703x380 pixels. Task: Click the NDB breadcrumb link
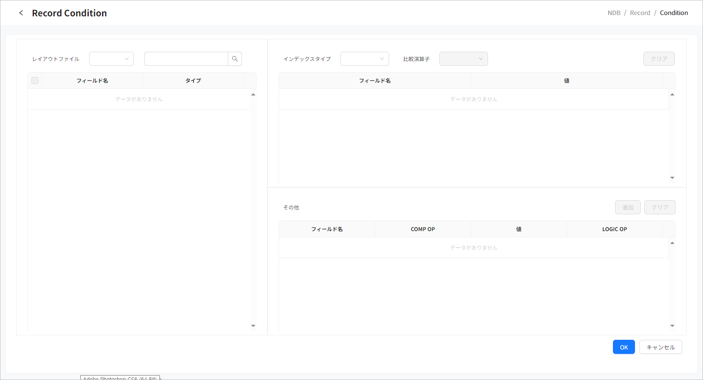tap(614, 13)
